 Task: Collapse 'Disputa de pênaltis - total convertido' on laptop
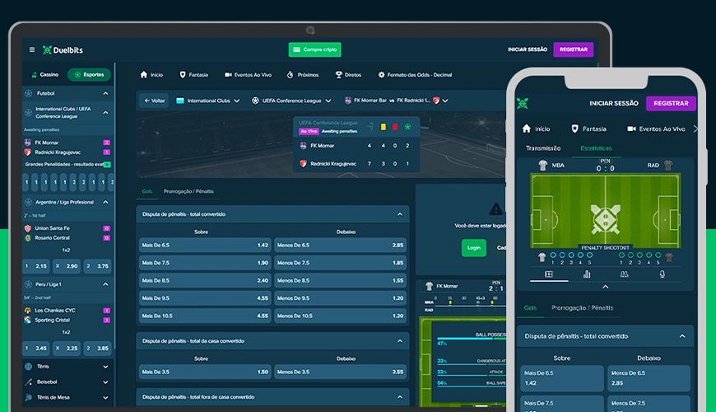coord(400,214)
